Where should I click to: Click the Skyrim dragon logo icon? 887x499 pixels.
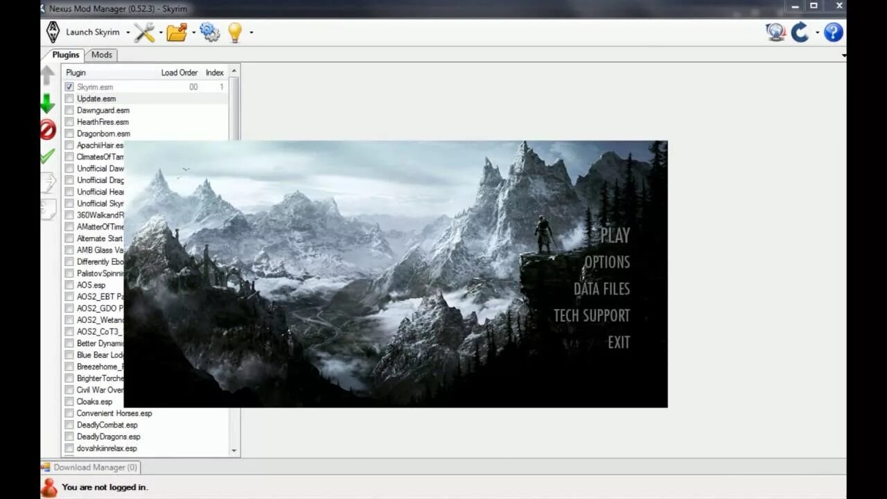tap(53, 32)
